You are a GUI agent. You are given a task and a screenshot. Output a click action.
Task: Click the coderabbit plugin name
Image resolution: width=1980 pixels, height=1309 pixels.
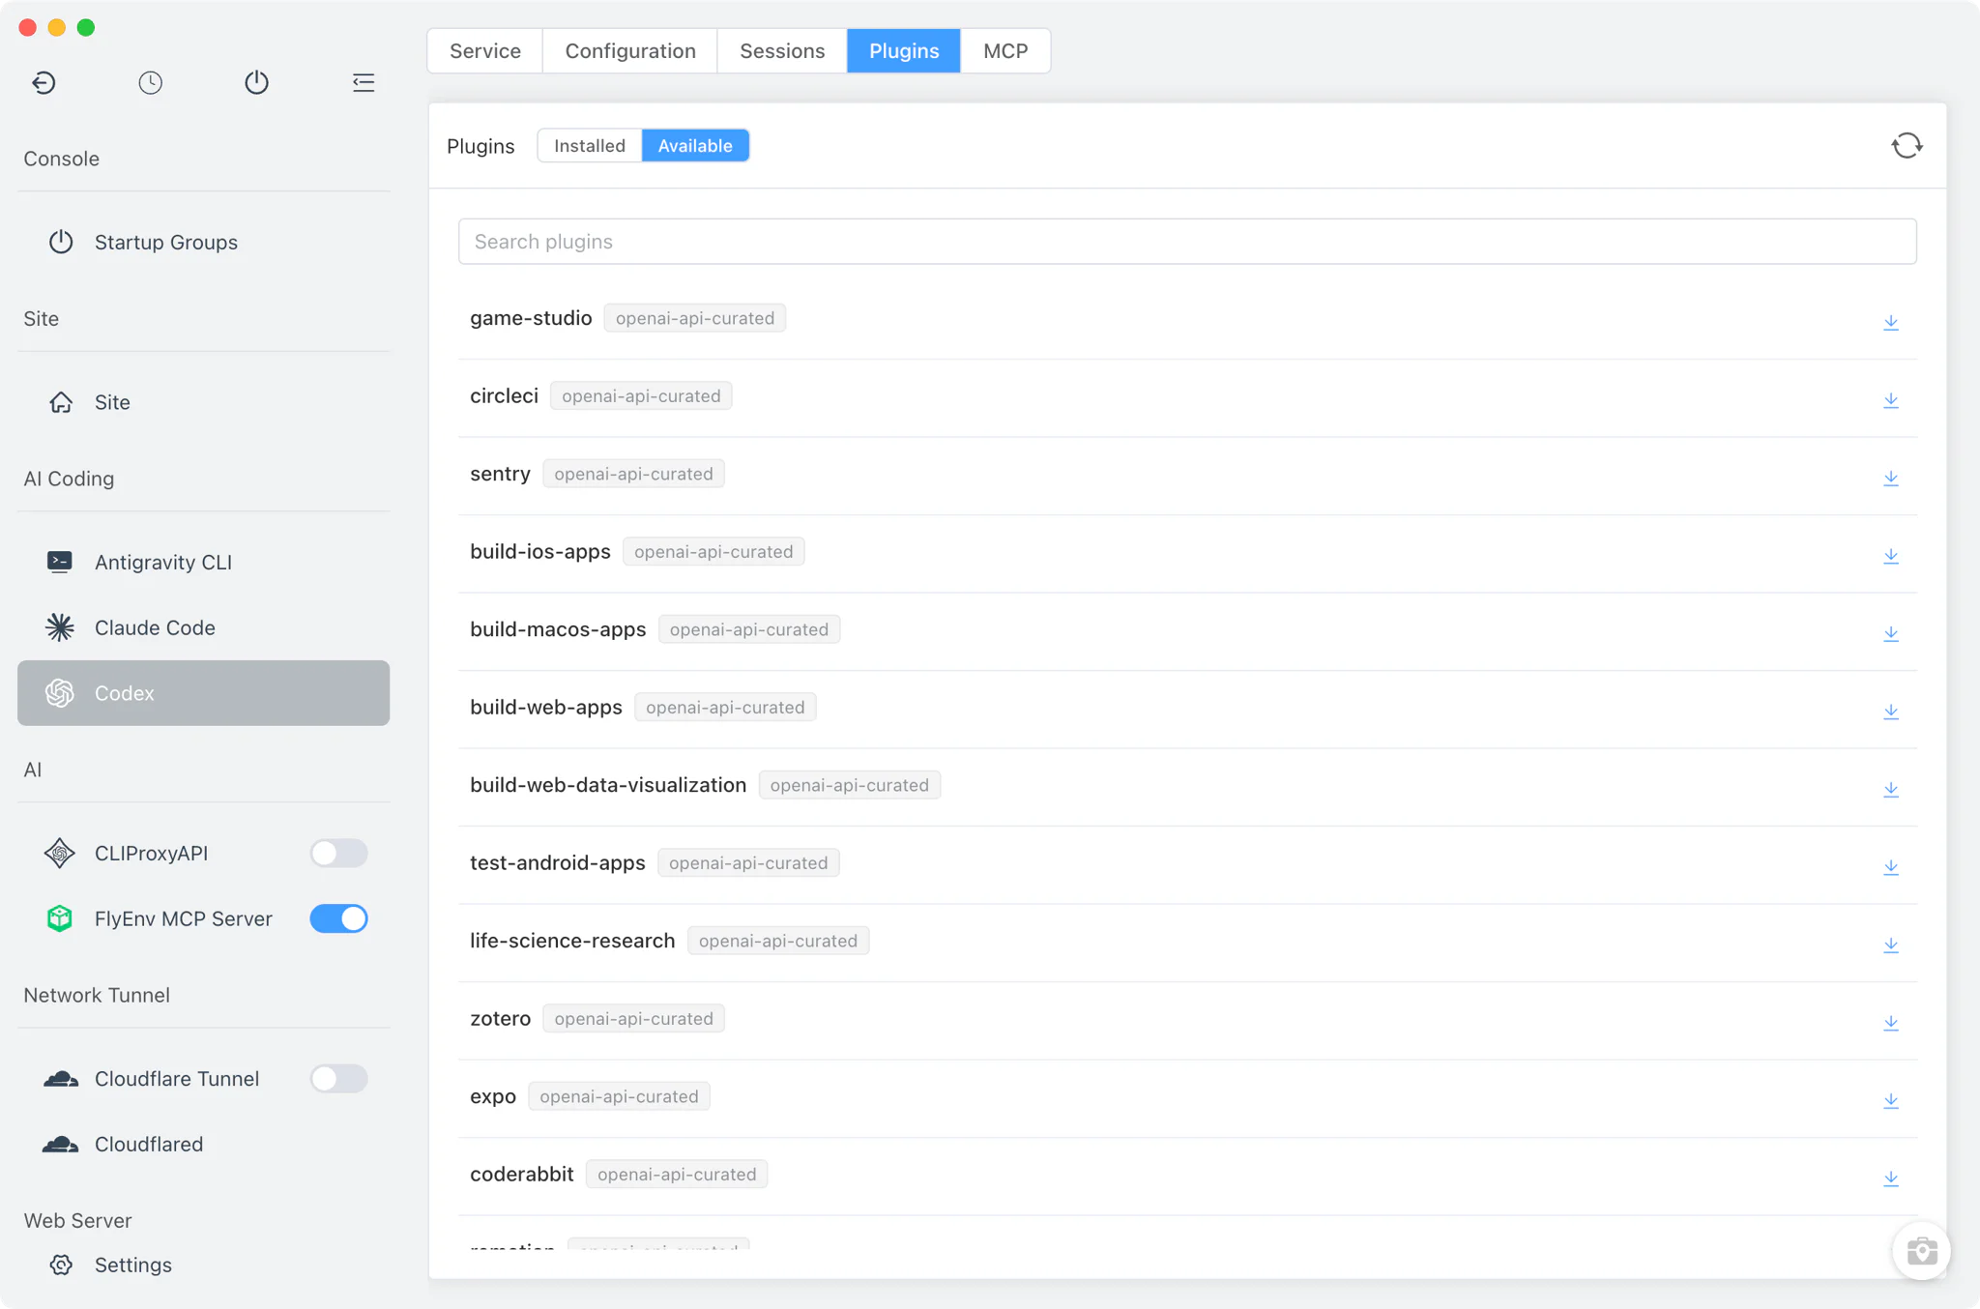click(522, 1174)
